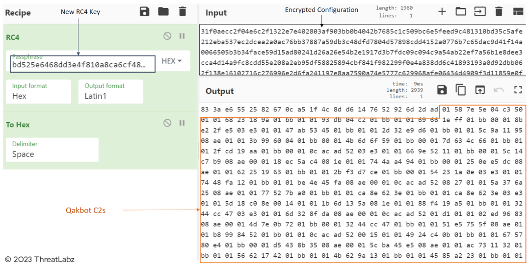Open a file as input
This screenshot has height=268, width=530.
[x=479, y=11]
